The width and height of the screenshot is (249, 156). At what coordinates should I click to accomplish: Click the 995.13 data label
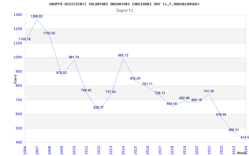pyautogui.click(x=123, y=56)
